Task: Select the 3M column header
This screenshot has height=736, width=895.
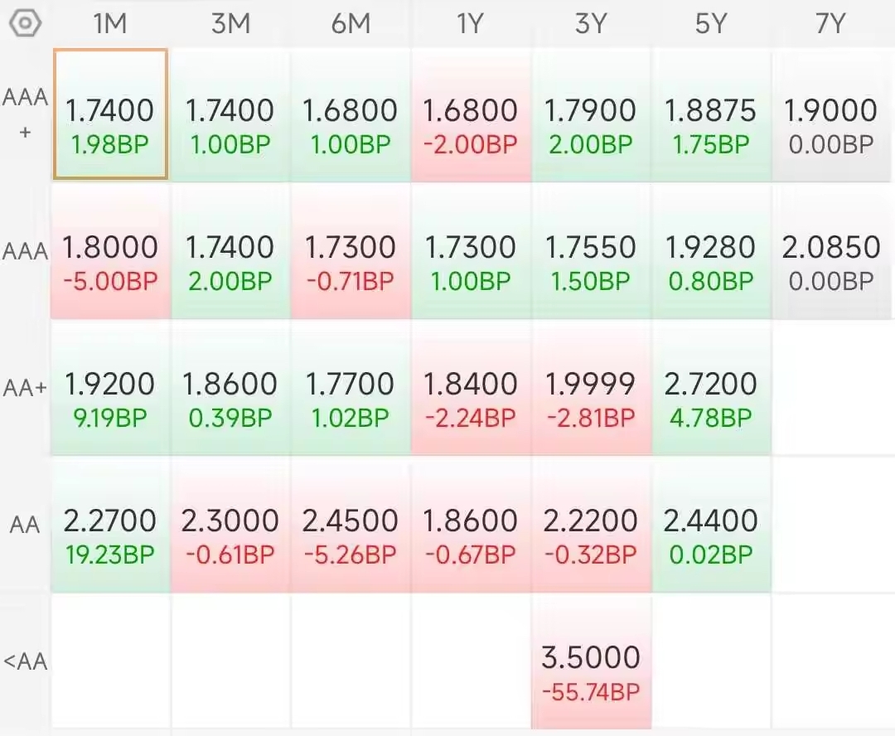Action: (x=230, y=24)
